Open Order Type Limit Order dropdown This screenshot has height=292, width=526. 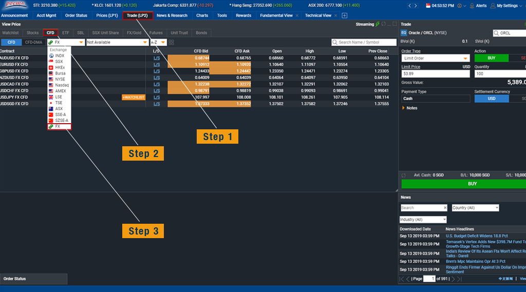click(436, 59)
